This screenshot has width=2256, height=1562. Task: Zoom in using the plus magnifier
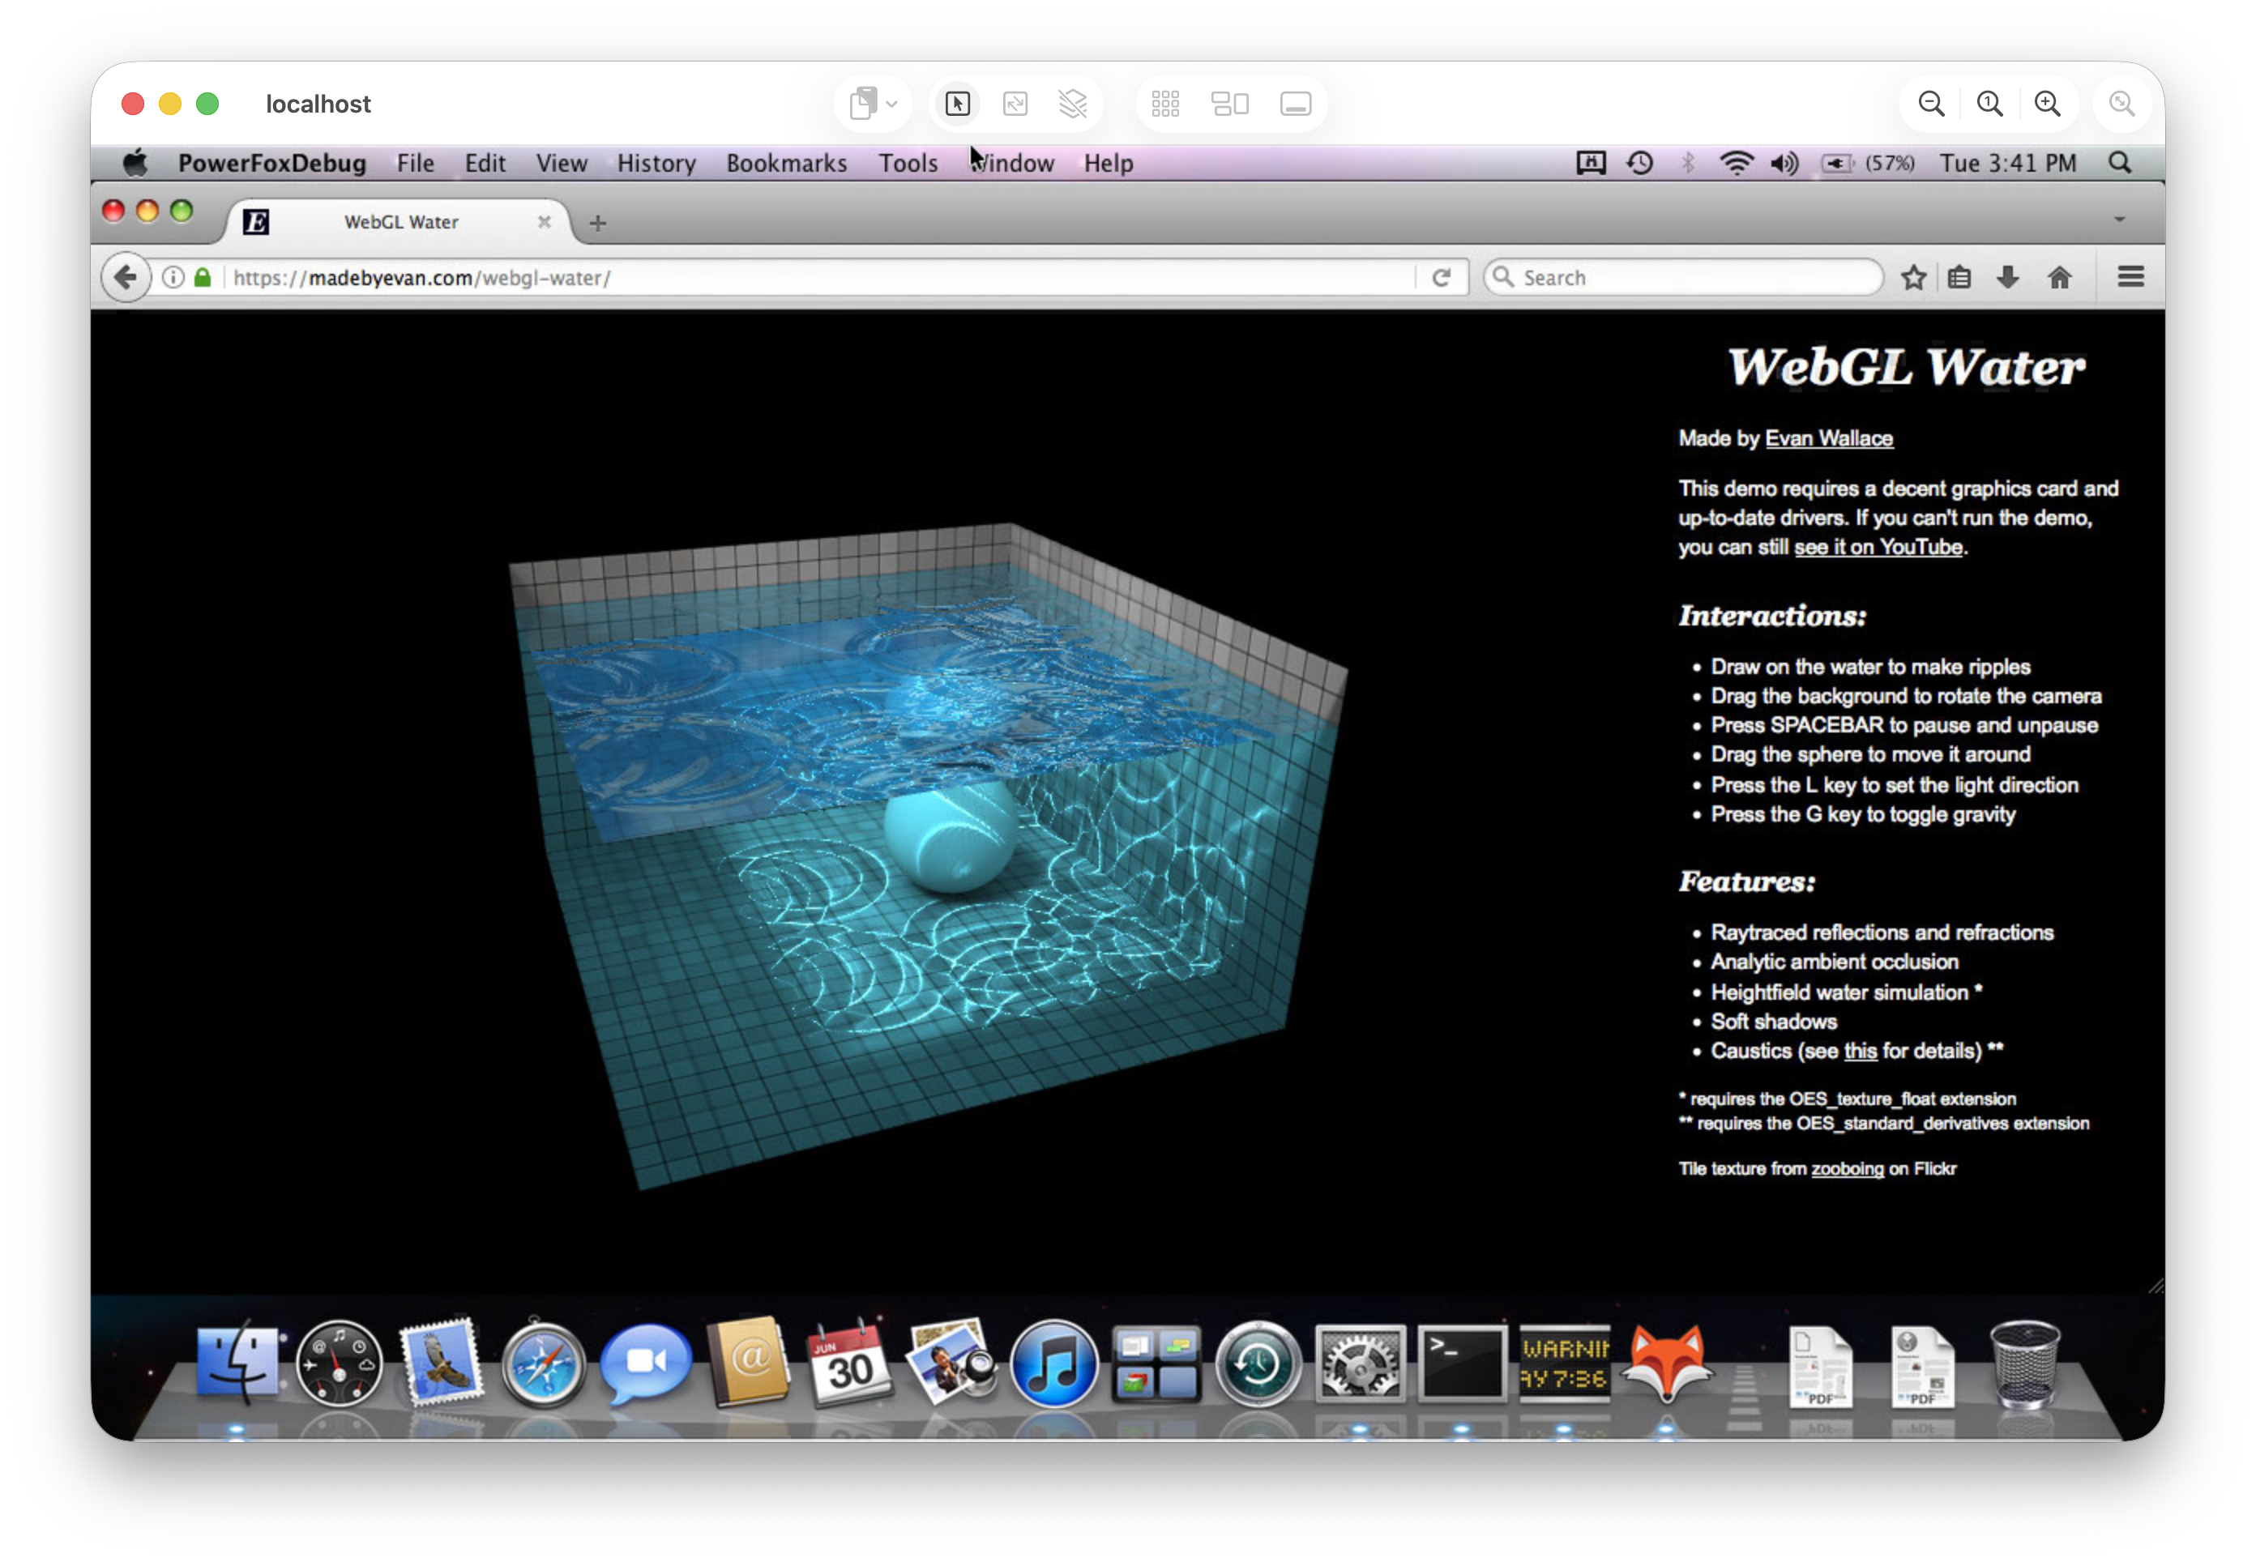[x=2047, y=104]
